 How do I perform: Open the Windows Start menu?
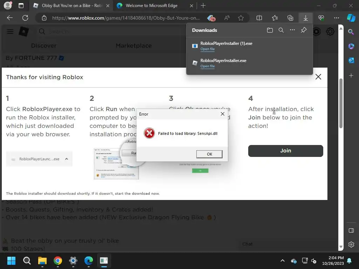tap(11, 261)
